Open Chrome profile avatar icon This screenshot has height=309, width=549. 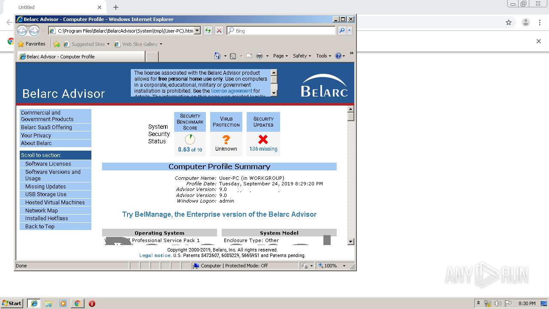pyautogui.click(x=525, y=22)
